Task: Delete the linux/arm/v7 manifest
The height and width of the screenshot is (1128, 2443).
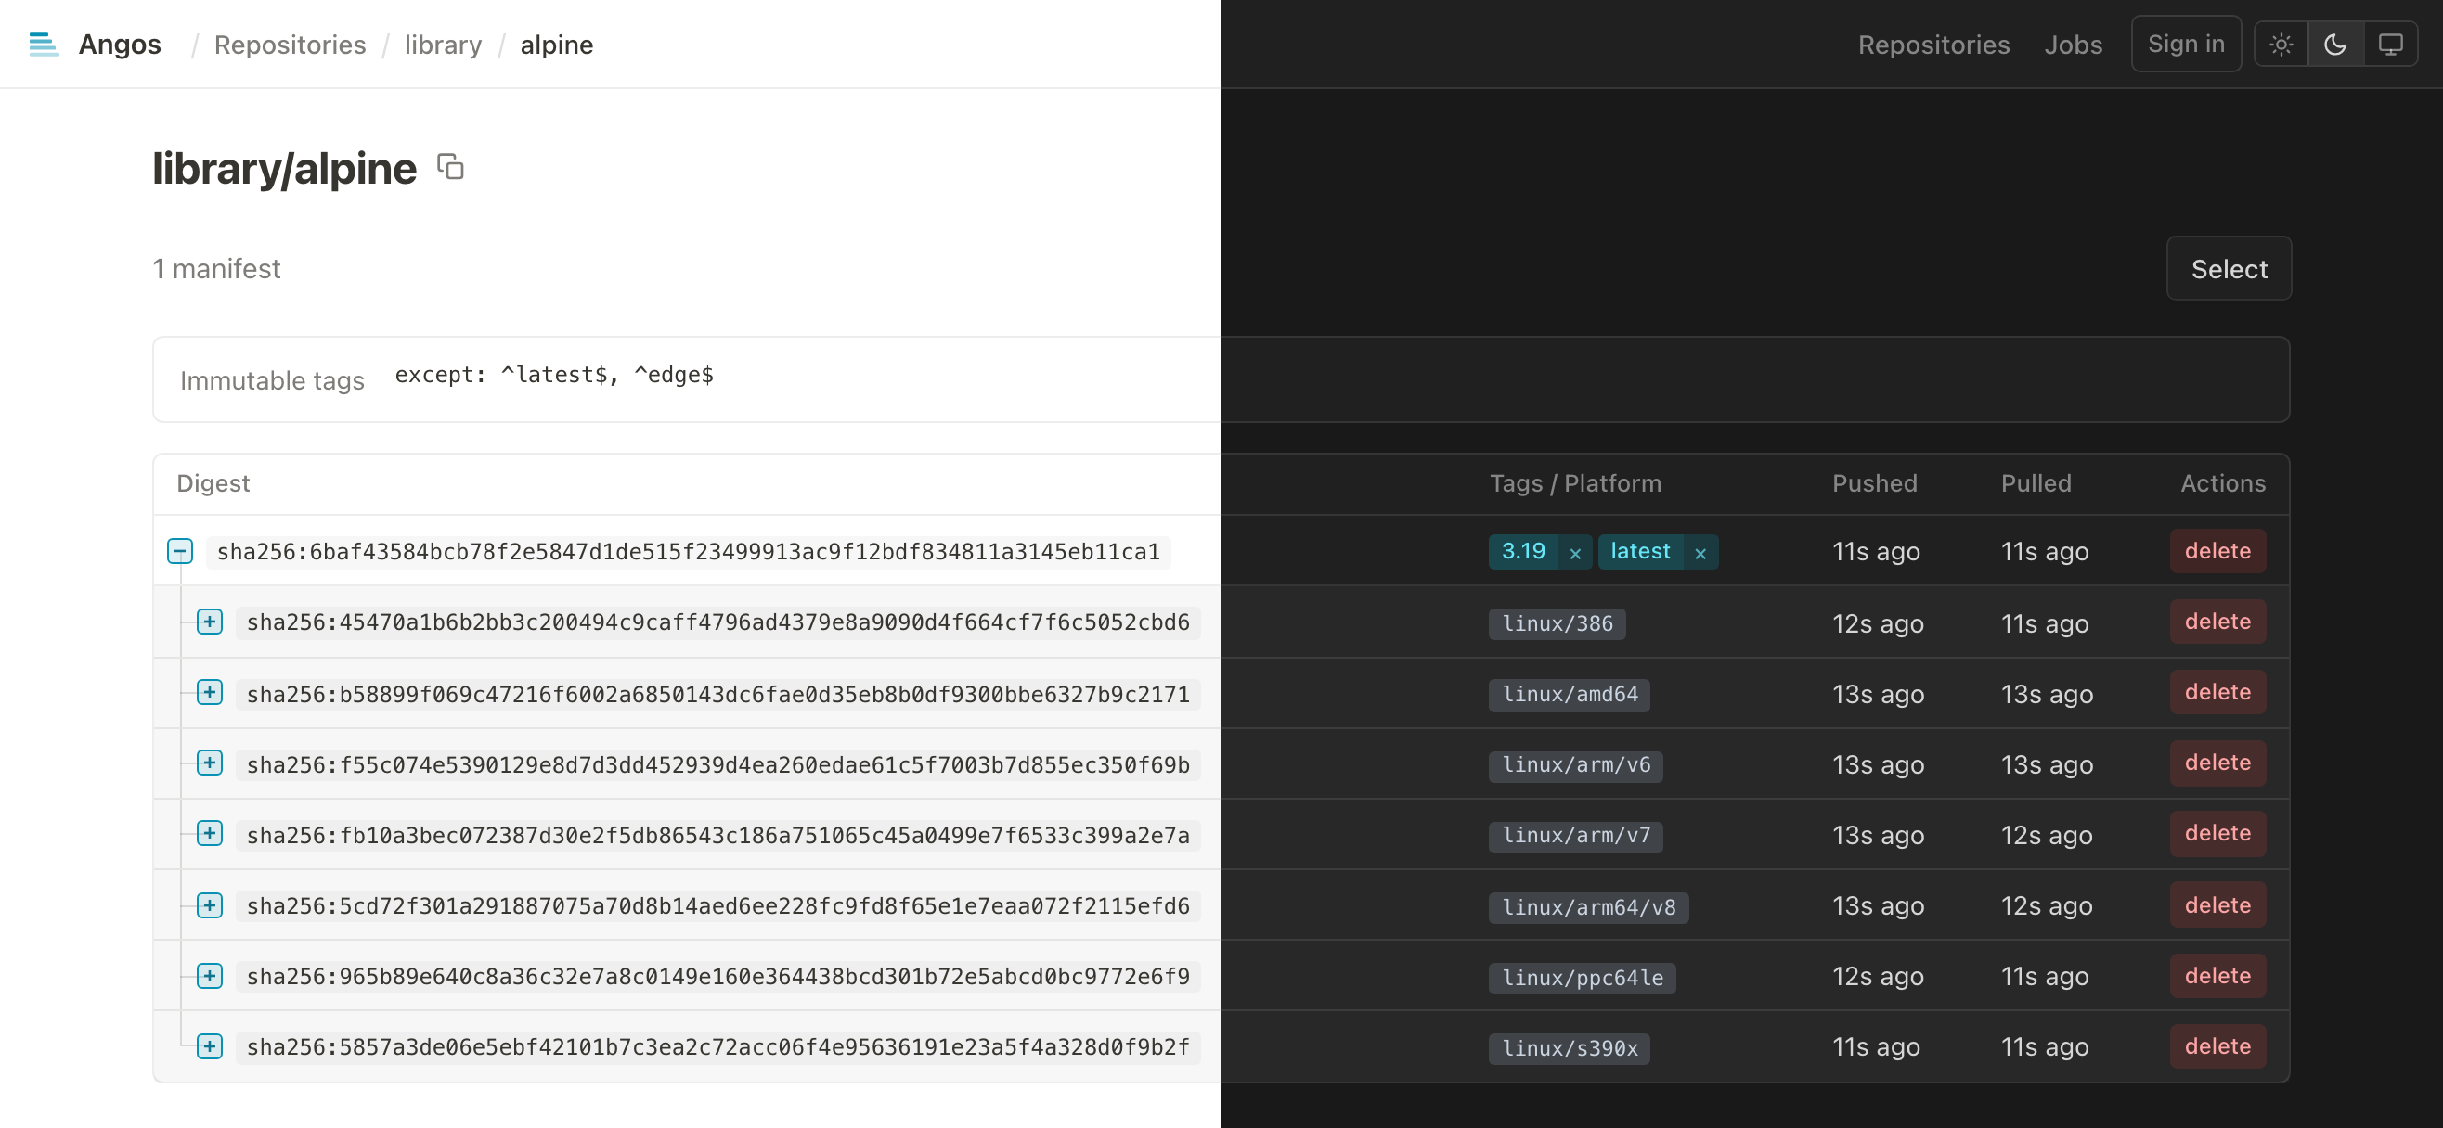Action: click(2217, 833)
